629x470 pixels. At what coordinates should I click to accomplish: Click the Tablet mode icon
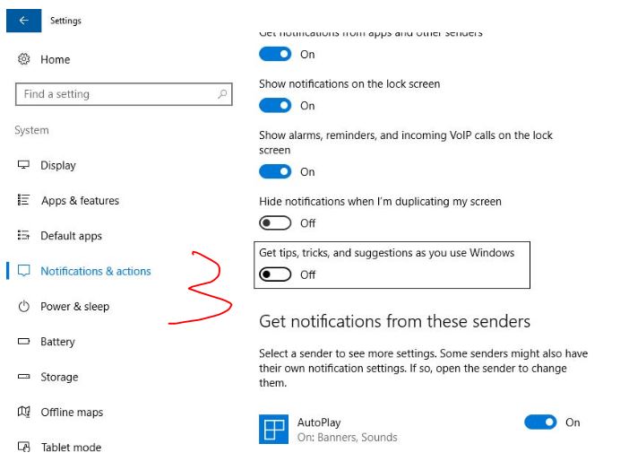[x=23, y=447]
